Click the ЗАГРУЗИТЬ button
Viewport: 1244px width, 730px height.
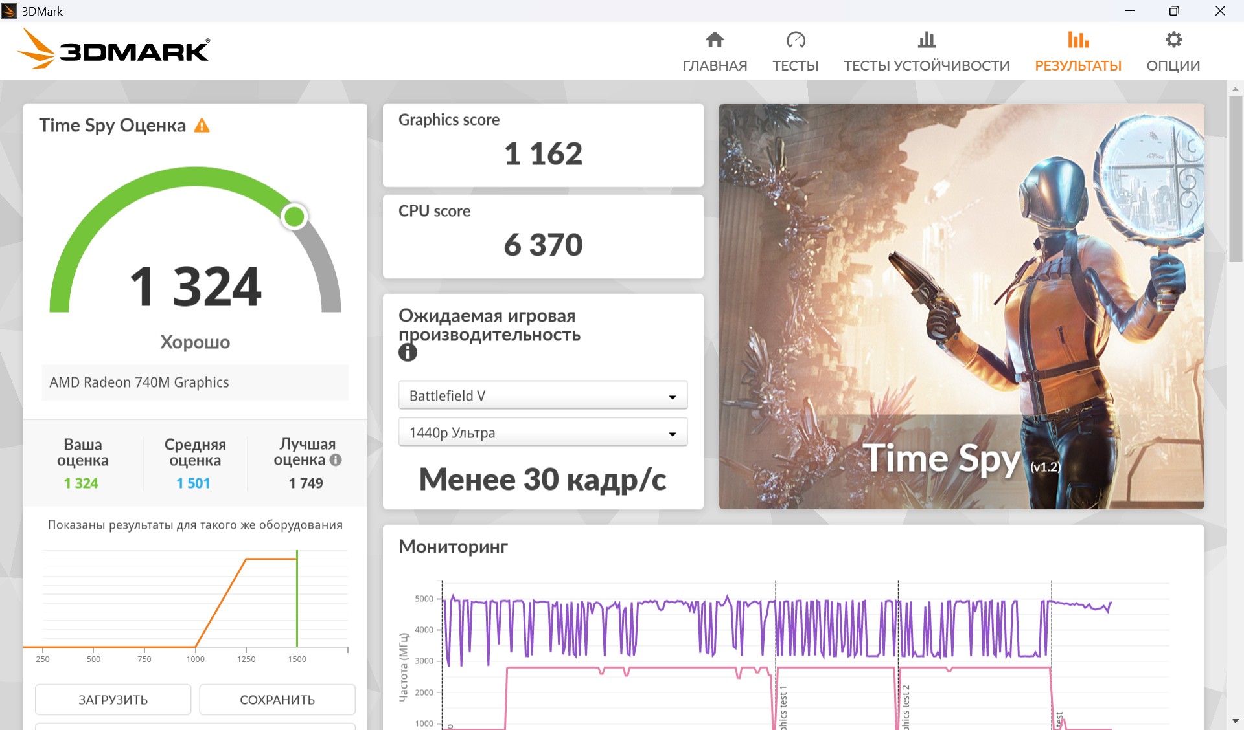pos(113,700)
